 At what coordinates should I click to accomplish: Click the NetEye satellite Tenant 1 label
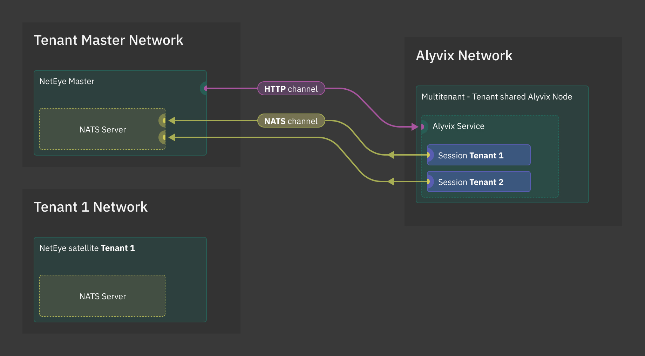pyautogui.click(x=87, y=248)
